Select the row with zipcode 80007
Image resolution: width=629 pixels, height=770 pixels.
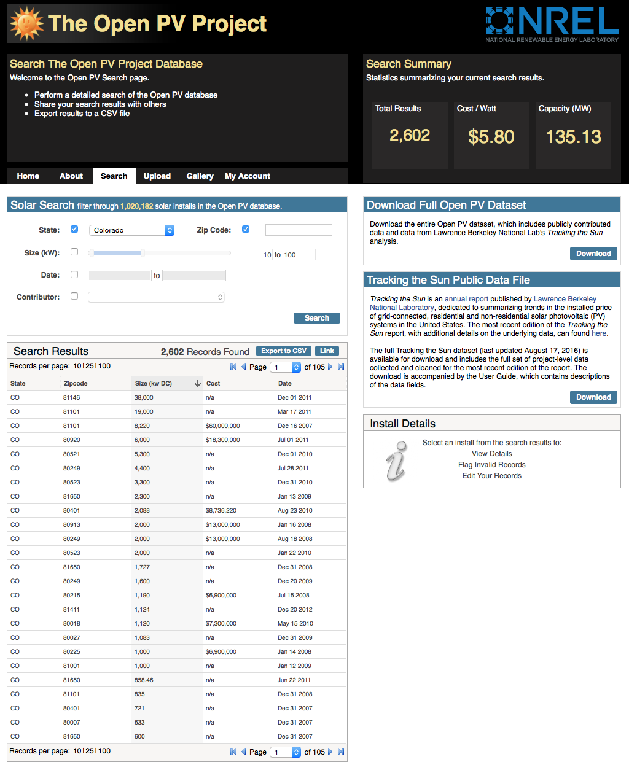point(178,722)
